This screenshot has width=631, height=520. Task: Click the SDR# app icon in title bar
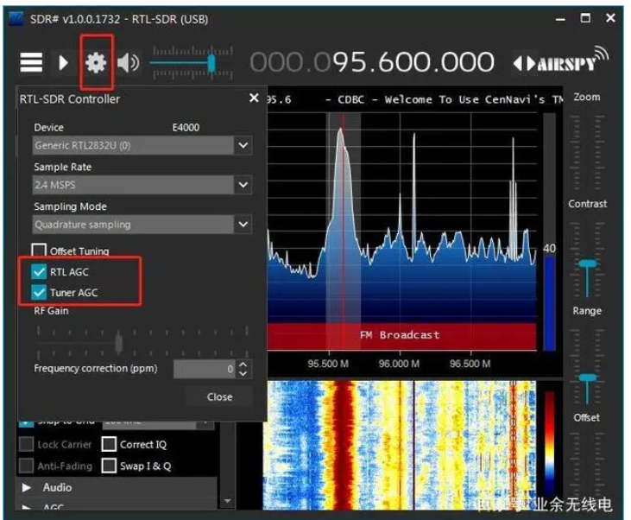pyautogui.click(x=16, y=19)
